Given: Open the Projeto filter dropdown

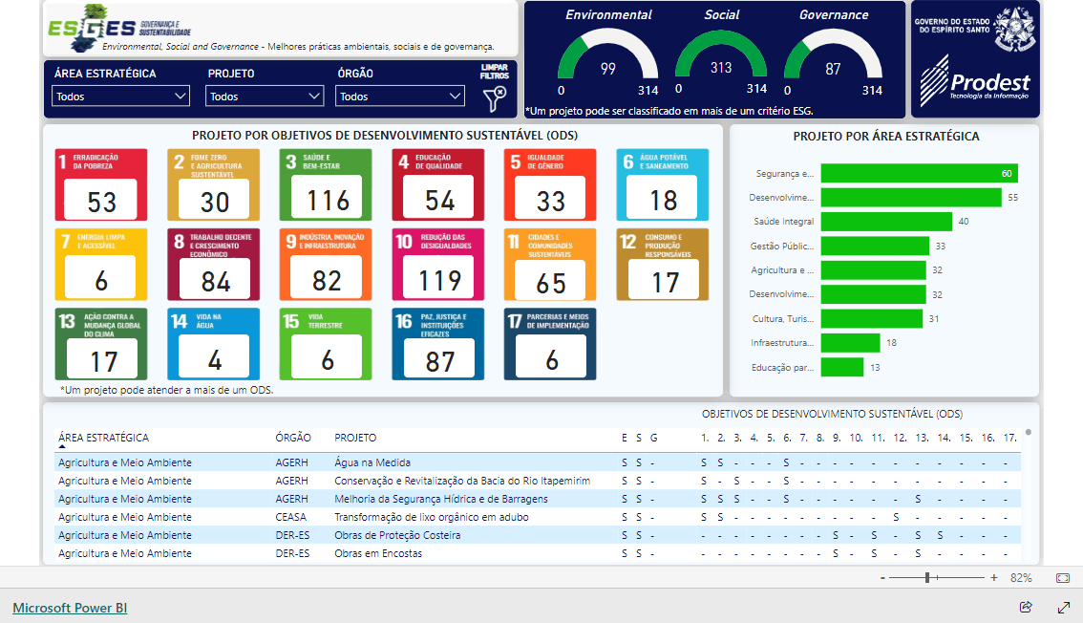Looking at the screenshot, I should 265,97.
